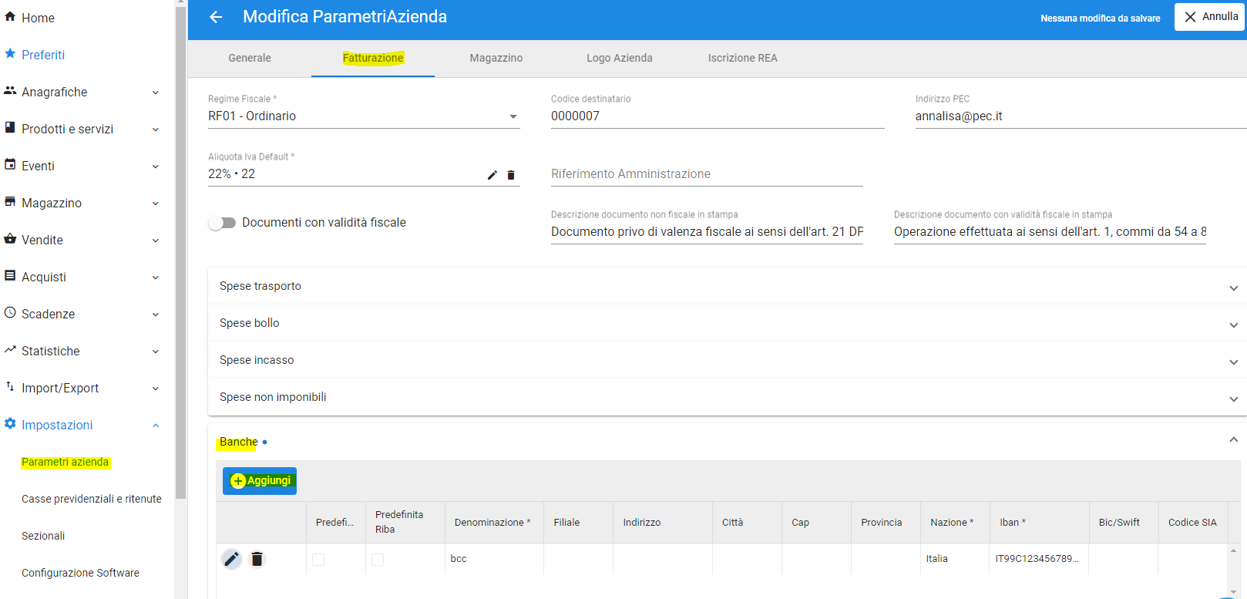Viewport: 1247px width, 599px height.
Task: Expand the Vendite menu chevron
Action: [156, 241]
